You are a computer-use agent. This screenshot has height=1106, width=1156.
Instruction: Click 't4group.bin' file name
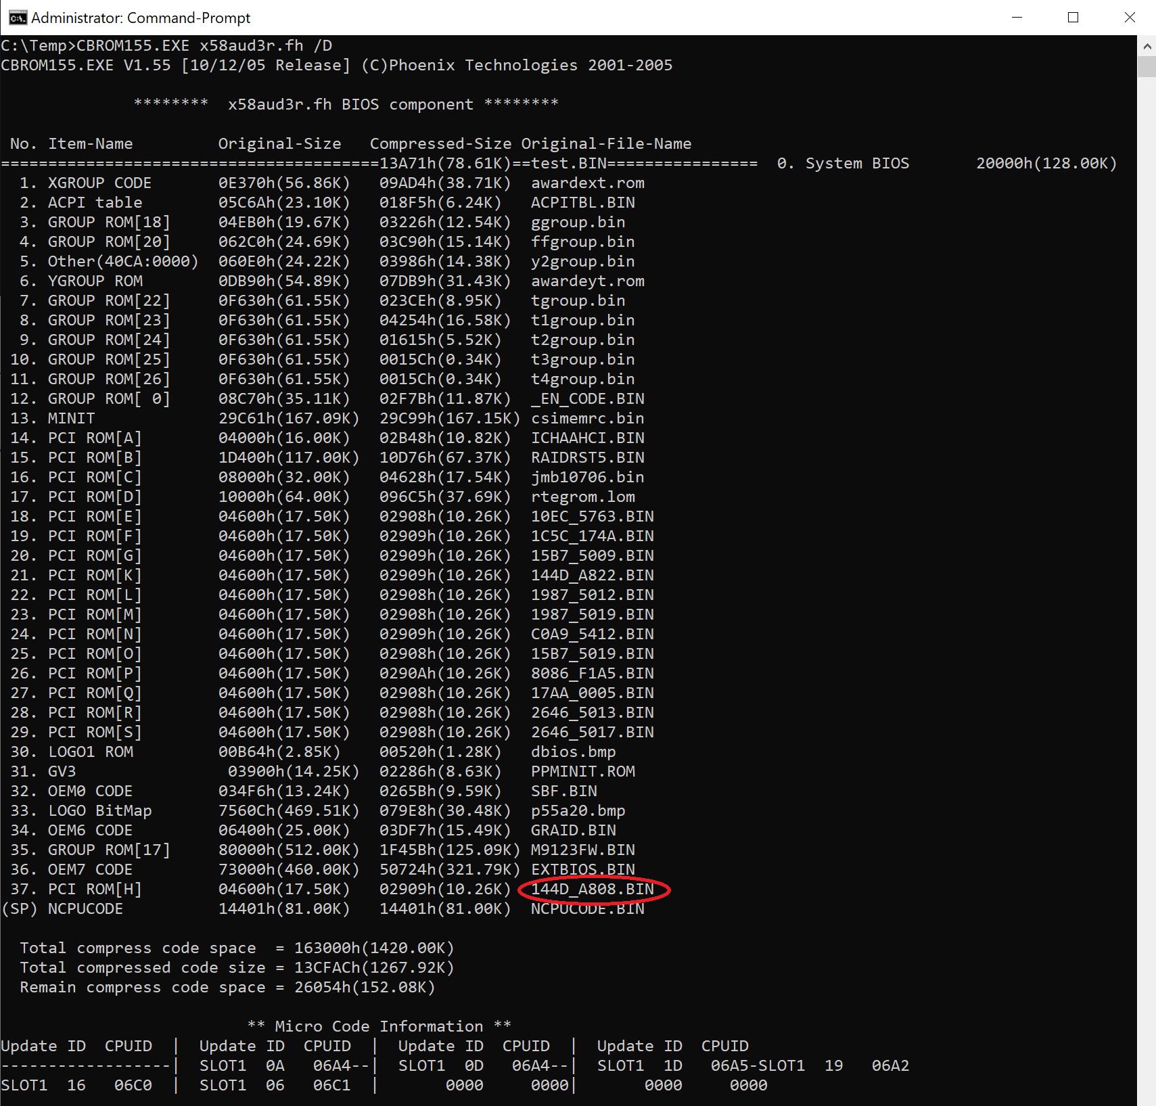coord(583,379)
